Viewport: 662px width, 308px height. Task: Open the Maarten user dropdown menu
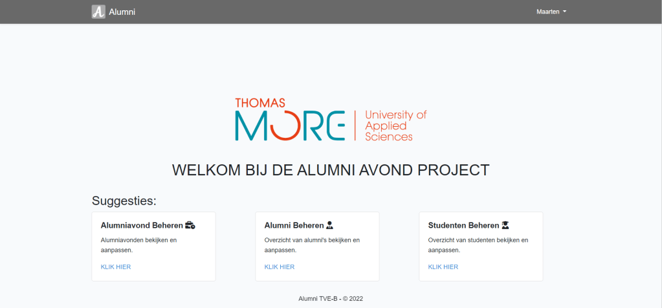coord(551,12)
